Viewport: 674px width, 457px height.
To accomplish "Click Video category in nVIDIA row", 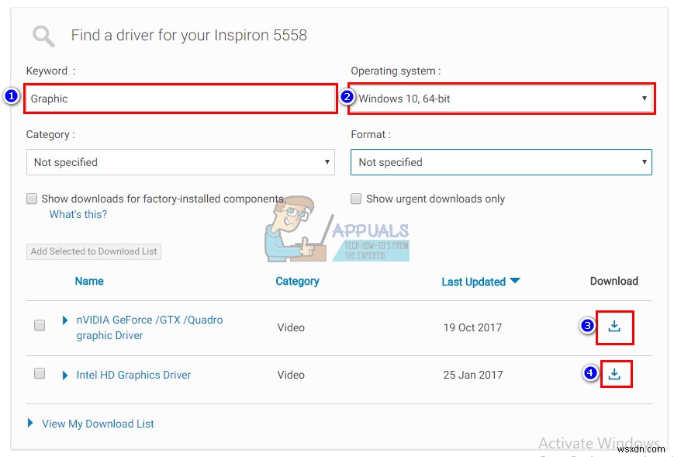I will [291, 327].
